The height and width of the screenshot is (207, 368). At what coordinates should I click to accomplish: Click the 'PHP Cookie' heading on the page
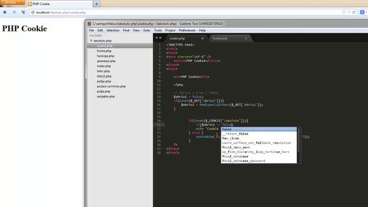click(24, 29)
